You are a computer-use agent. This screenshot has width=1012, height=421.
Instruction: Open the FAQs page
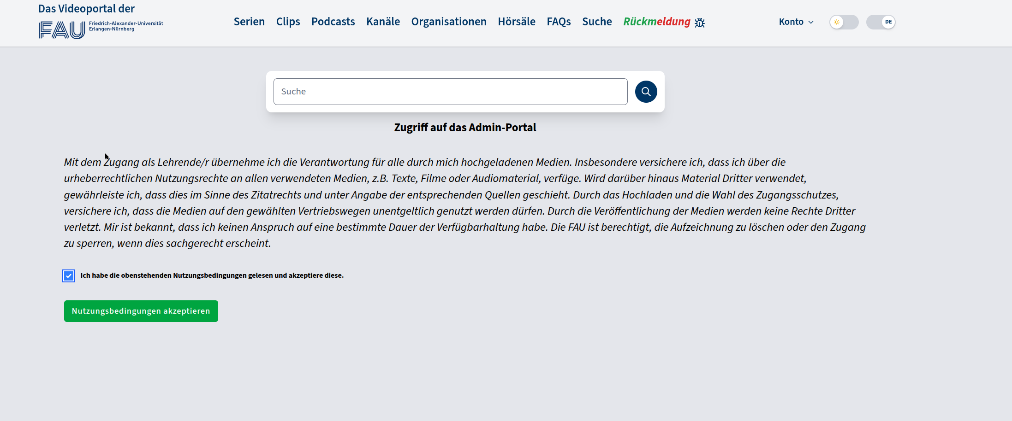click(559, 22)
